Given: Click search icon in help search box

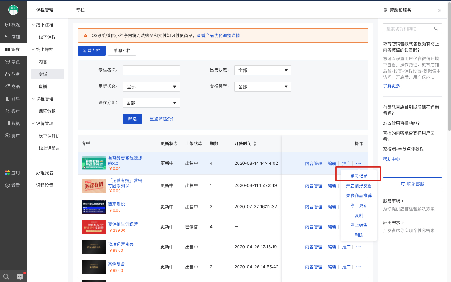Looking at the screenshot, I should [x=436, y=28].
